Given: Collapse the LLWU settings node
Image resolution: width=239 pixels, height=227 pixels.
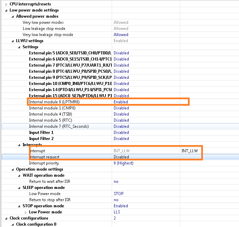Looking at the screenshot, I should (x=13, y=41).
